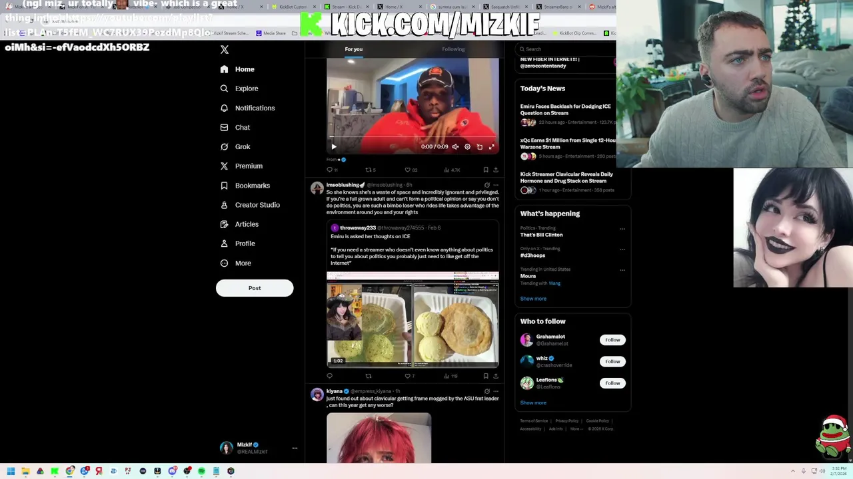
Task: Click the Articles sidebar icon
Action: [x=224, y=224]
